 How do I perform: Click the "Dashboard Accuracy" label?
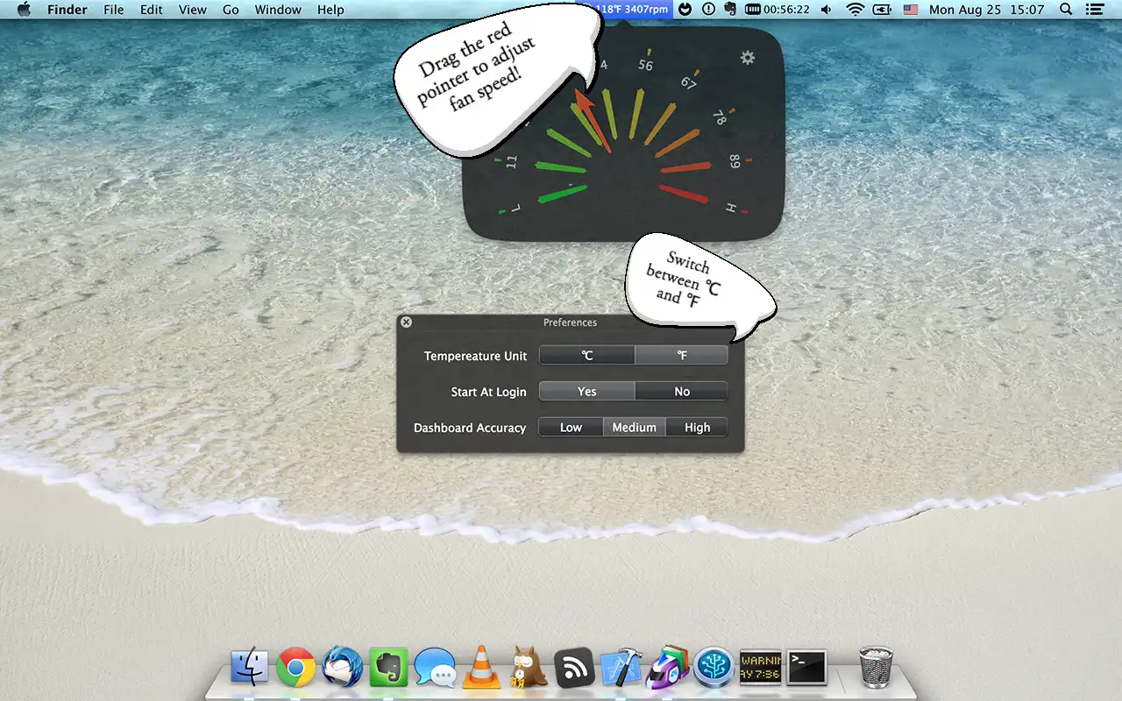tap(470, 428)
